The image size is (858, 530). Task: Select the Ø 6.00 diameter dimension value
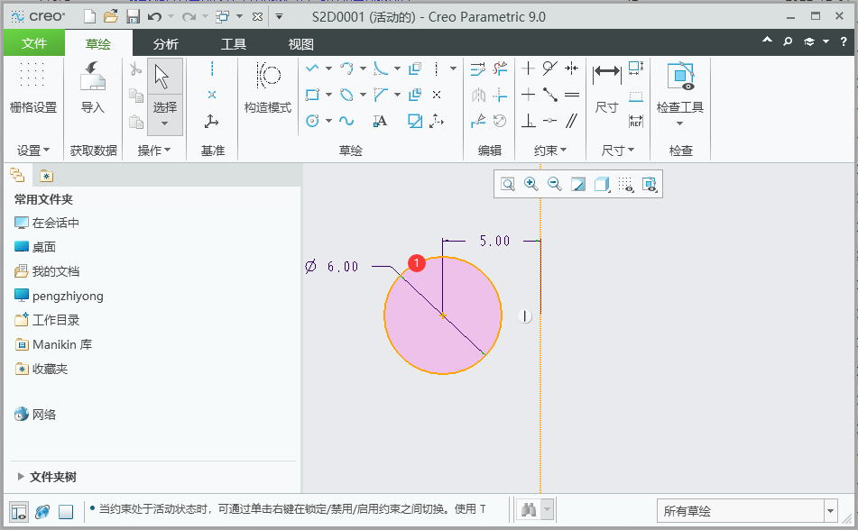click(x=332, y=267)
